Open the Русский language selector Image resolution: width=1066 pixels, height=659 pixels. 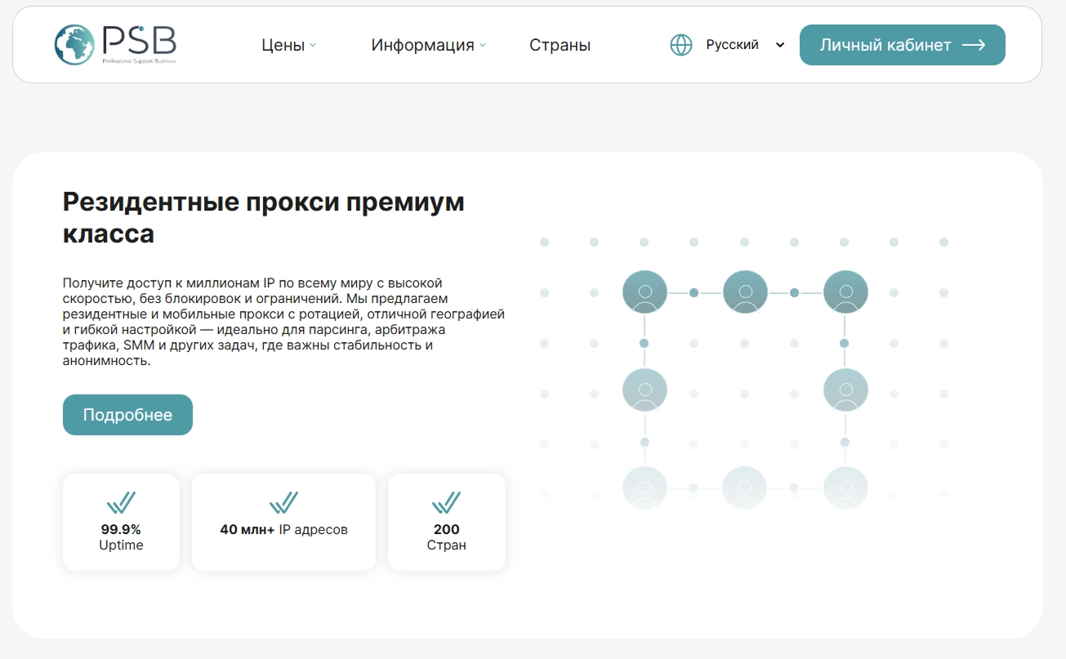[x=734, y=44]
